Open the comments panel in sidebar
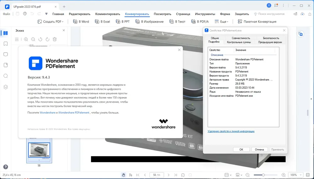Screen dimensions: 314x179 click(x=6, y=54)
